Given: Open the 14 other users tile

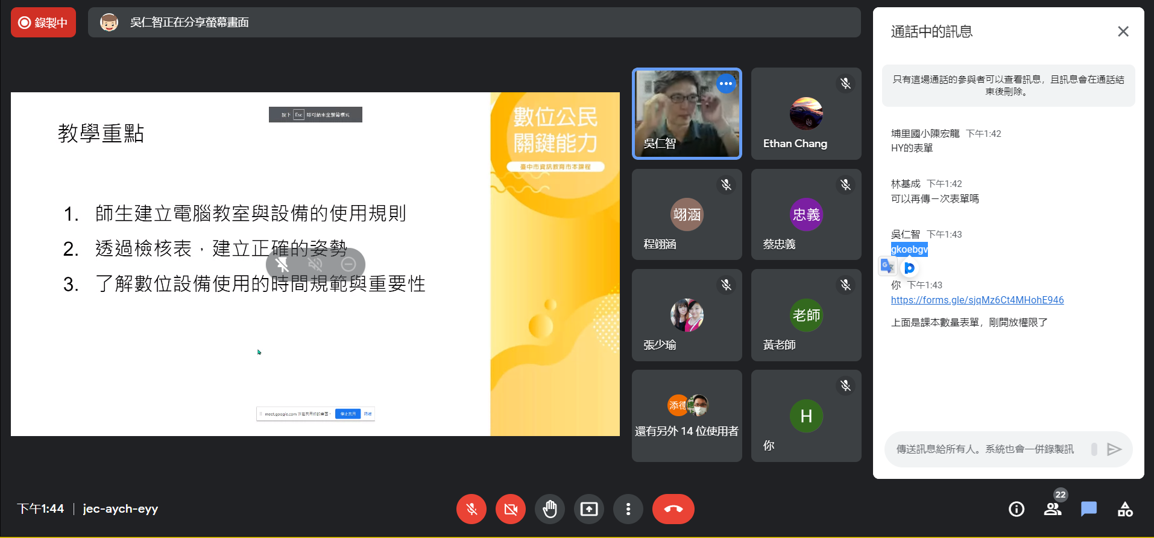Looking at the screenshot, I should pos(687,416).
